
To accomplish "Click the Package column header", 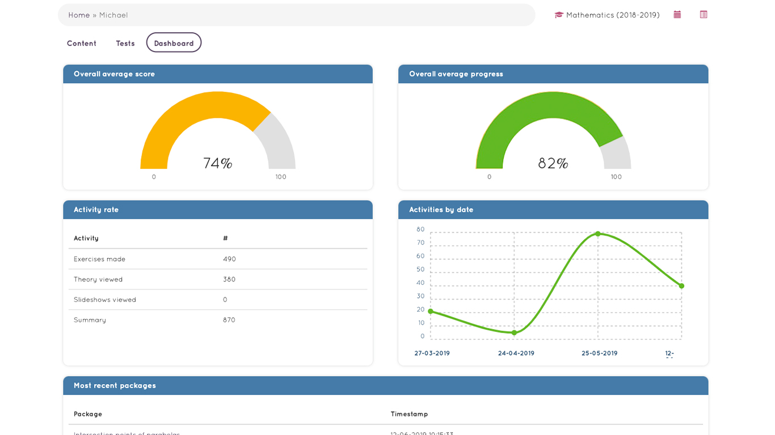I will (x=88, y=414).
